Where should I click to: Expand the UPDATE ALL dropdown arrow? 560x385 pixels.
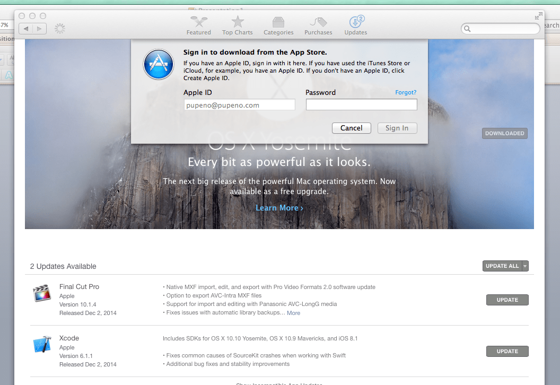pos(525,266)
